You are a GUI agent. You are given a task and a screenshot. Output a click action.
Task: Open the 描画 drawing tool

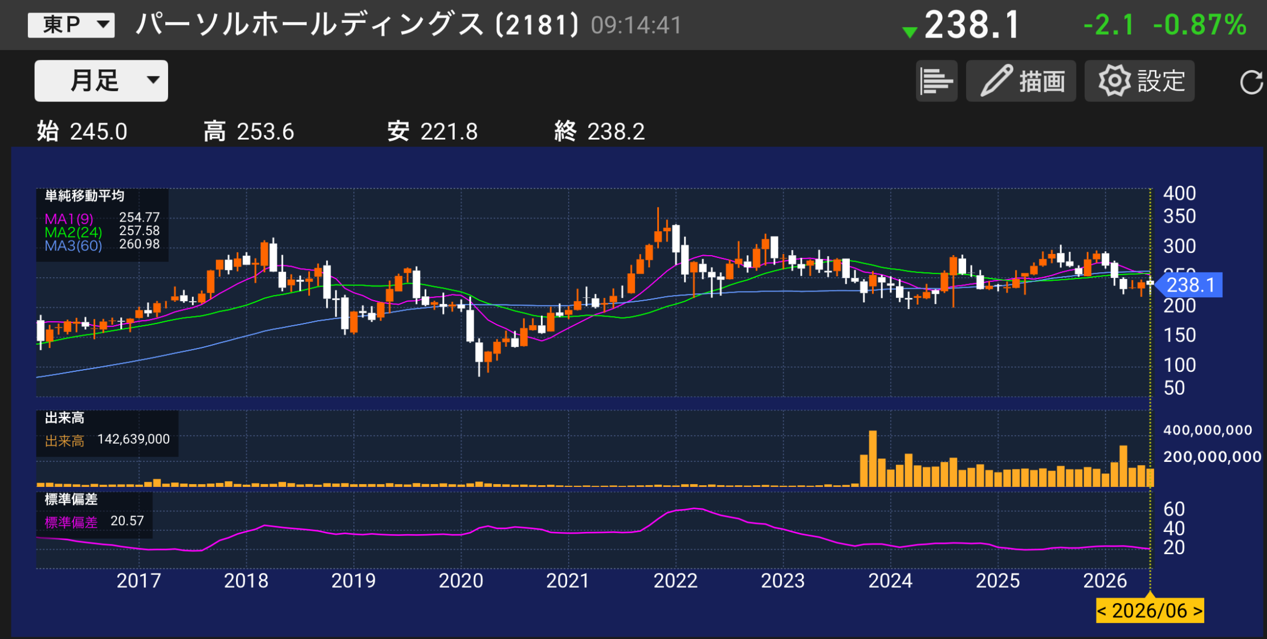click(1021, 81)
